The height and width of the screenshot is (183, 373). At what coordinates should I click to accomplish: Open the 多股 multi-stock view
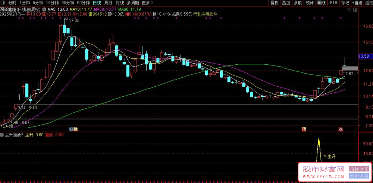[298, 3]
